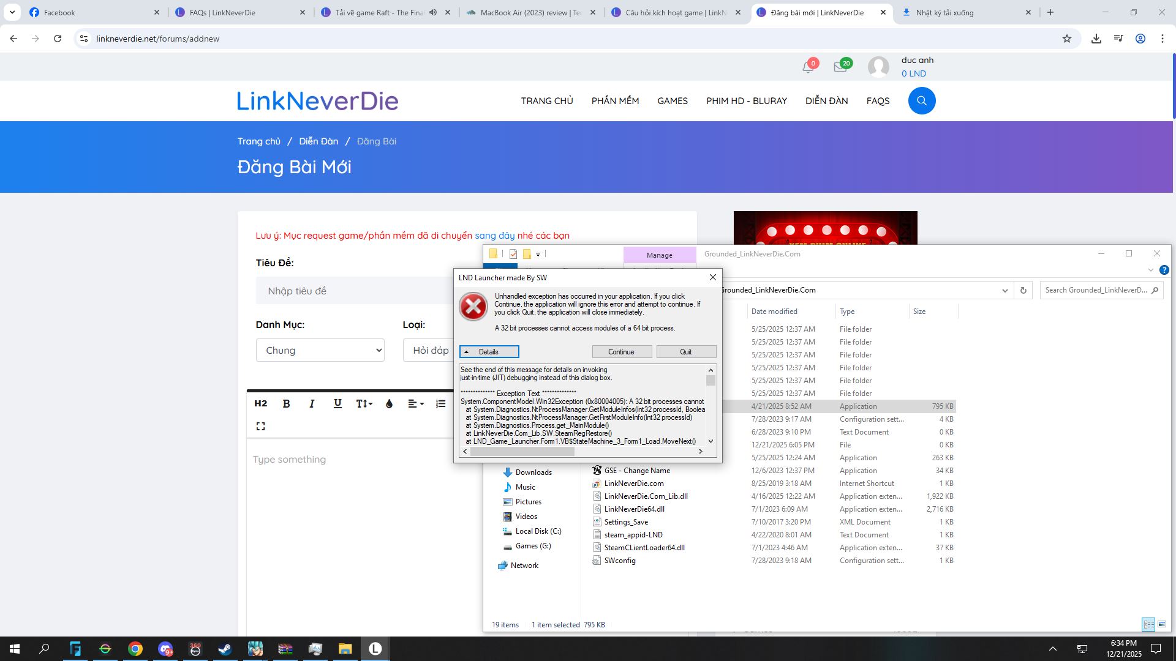The image size is (1176, 661).
Task: Click the notification bell icon
Action: [x=808, y=67]
